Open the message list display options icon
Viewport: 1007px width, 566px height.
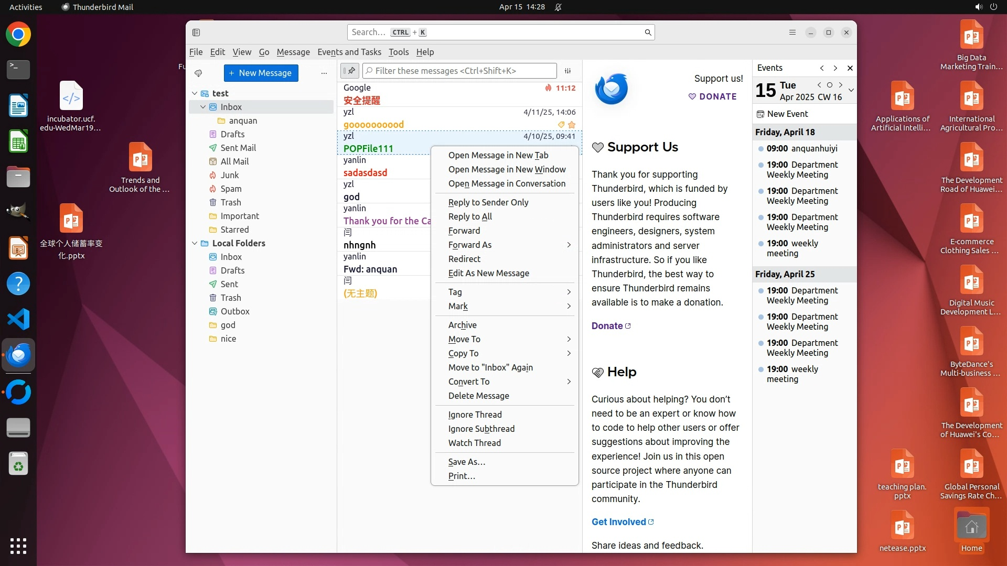click(x=567, y=71)
